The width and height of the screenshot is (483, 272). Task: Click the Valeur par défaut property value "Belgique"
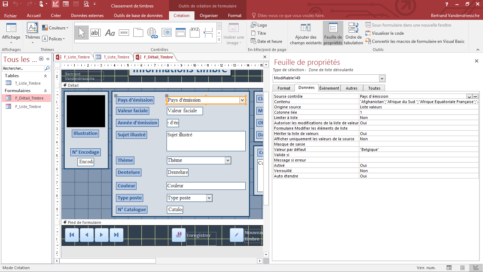coord(419,149)
